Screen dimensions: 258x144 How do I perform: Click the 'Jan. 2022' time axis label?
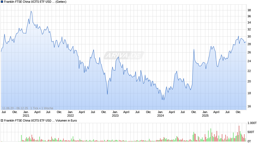coord(71,114)
